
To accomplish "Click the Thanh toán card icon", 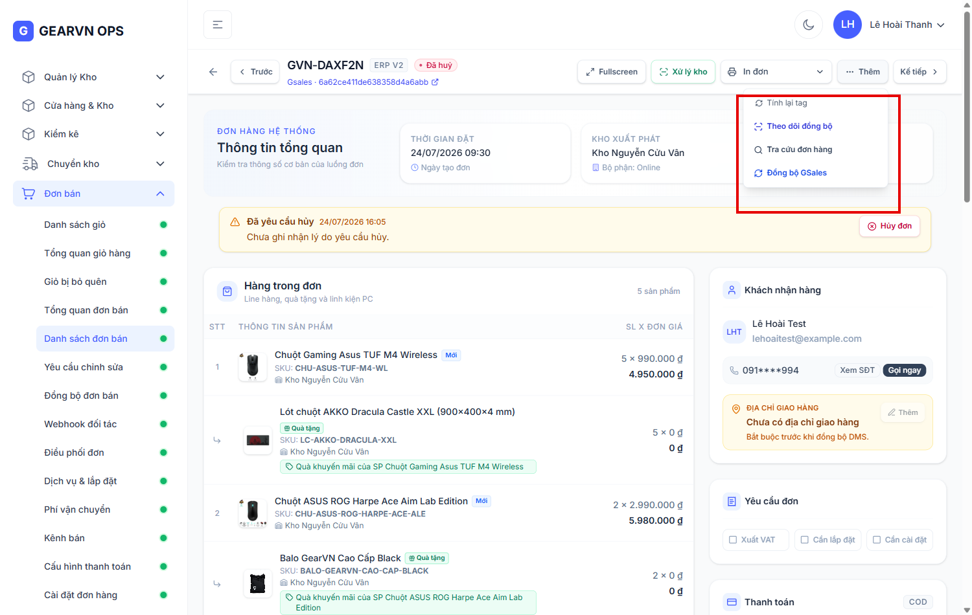I will click(x=732, y=602).
